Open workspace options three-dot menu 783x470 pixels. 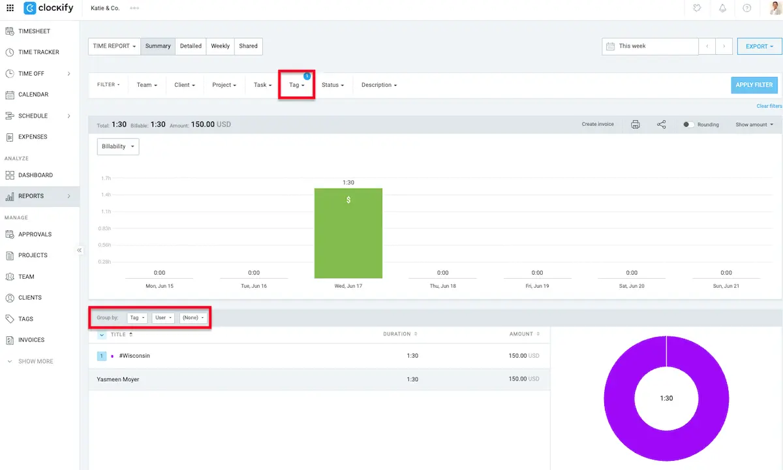pos(134,8)
